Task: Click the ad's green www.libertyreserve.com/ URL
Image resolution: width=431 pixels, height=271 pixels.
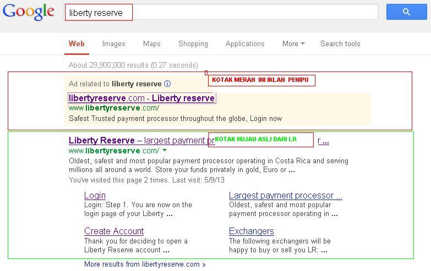Action: click(114, 108)
